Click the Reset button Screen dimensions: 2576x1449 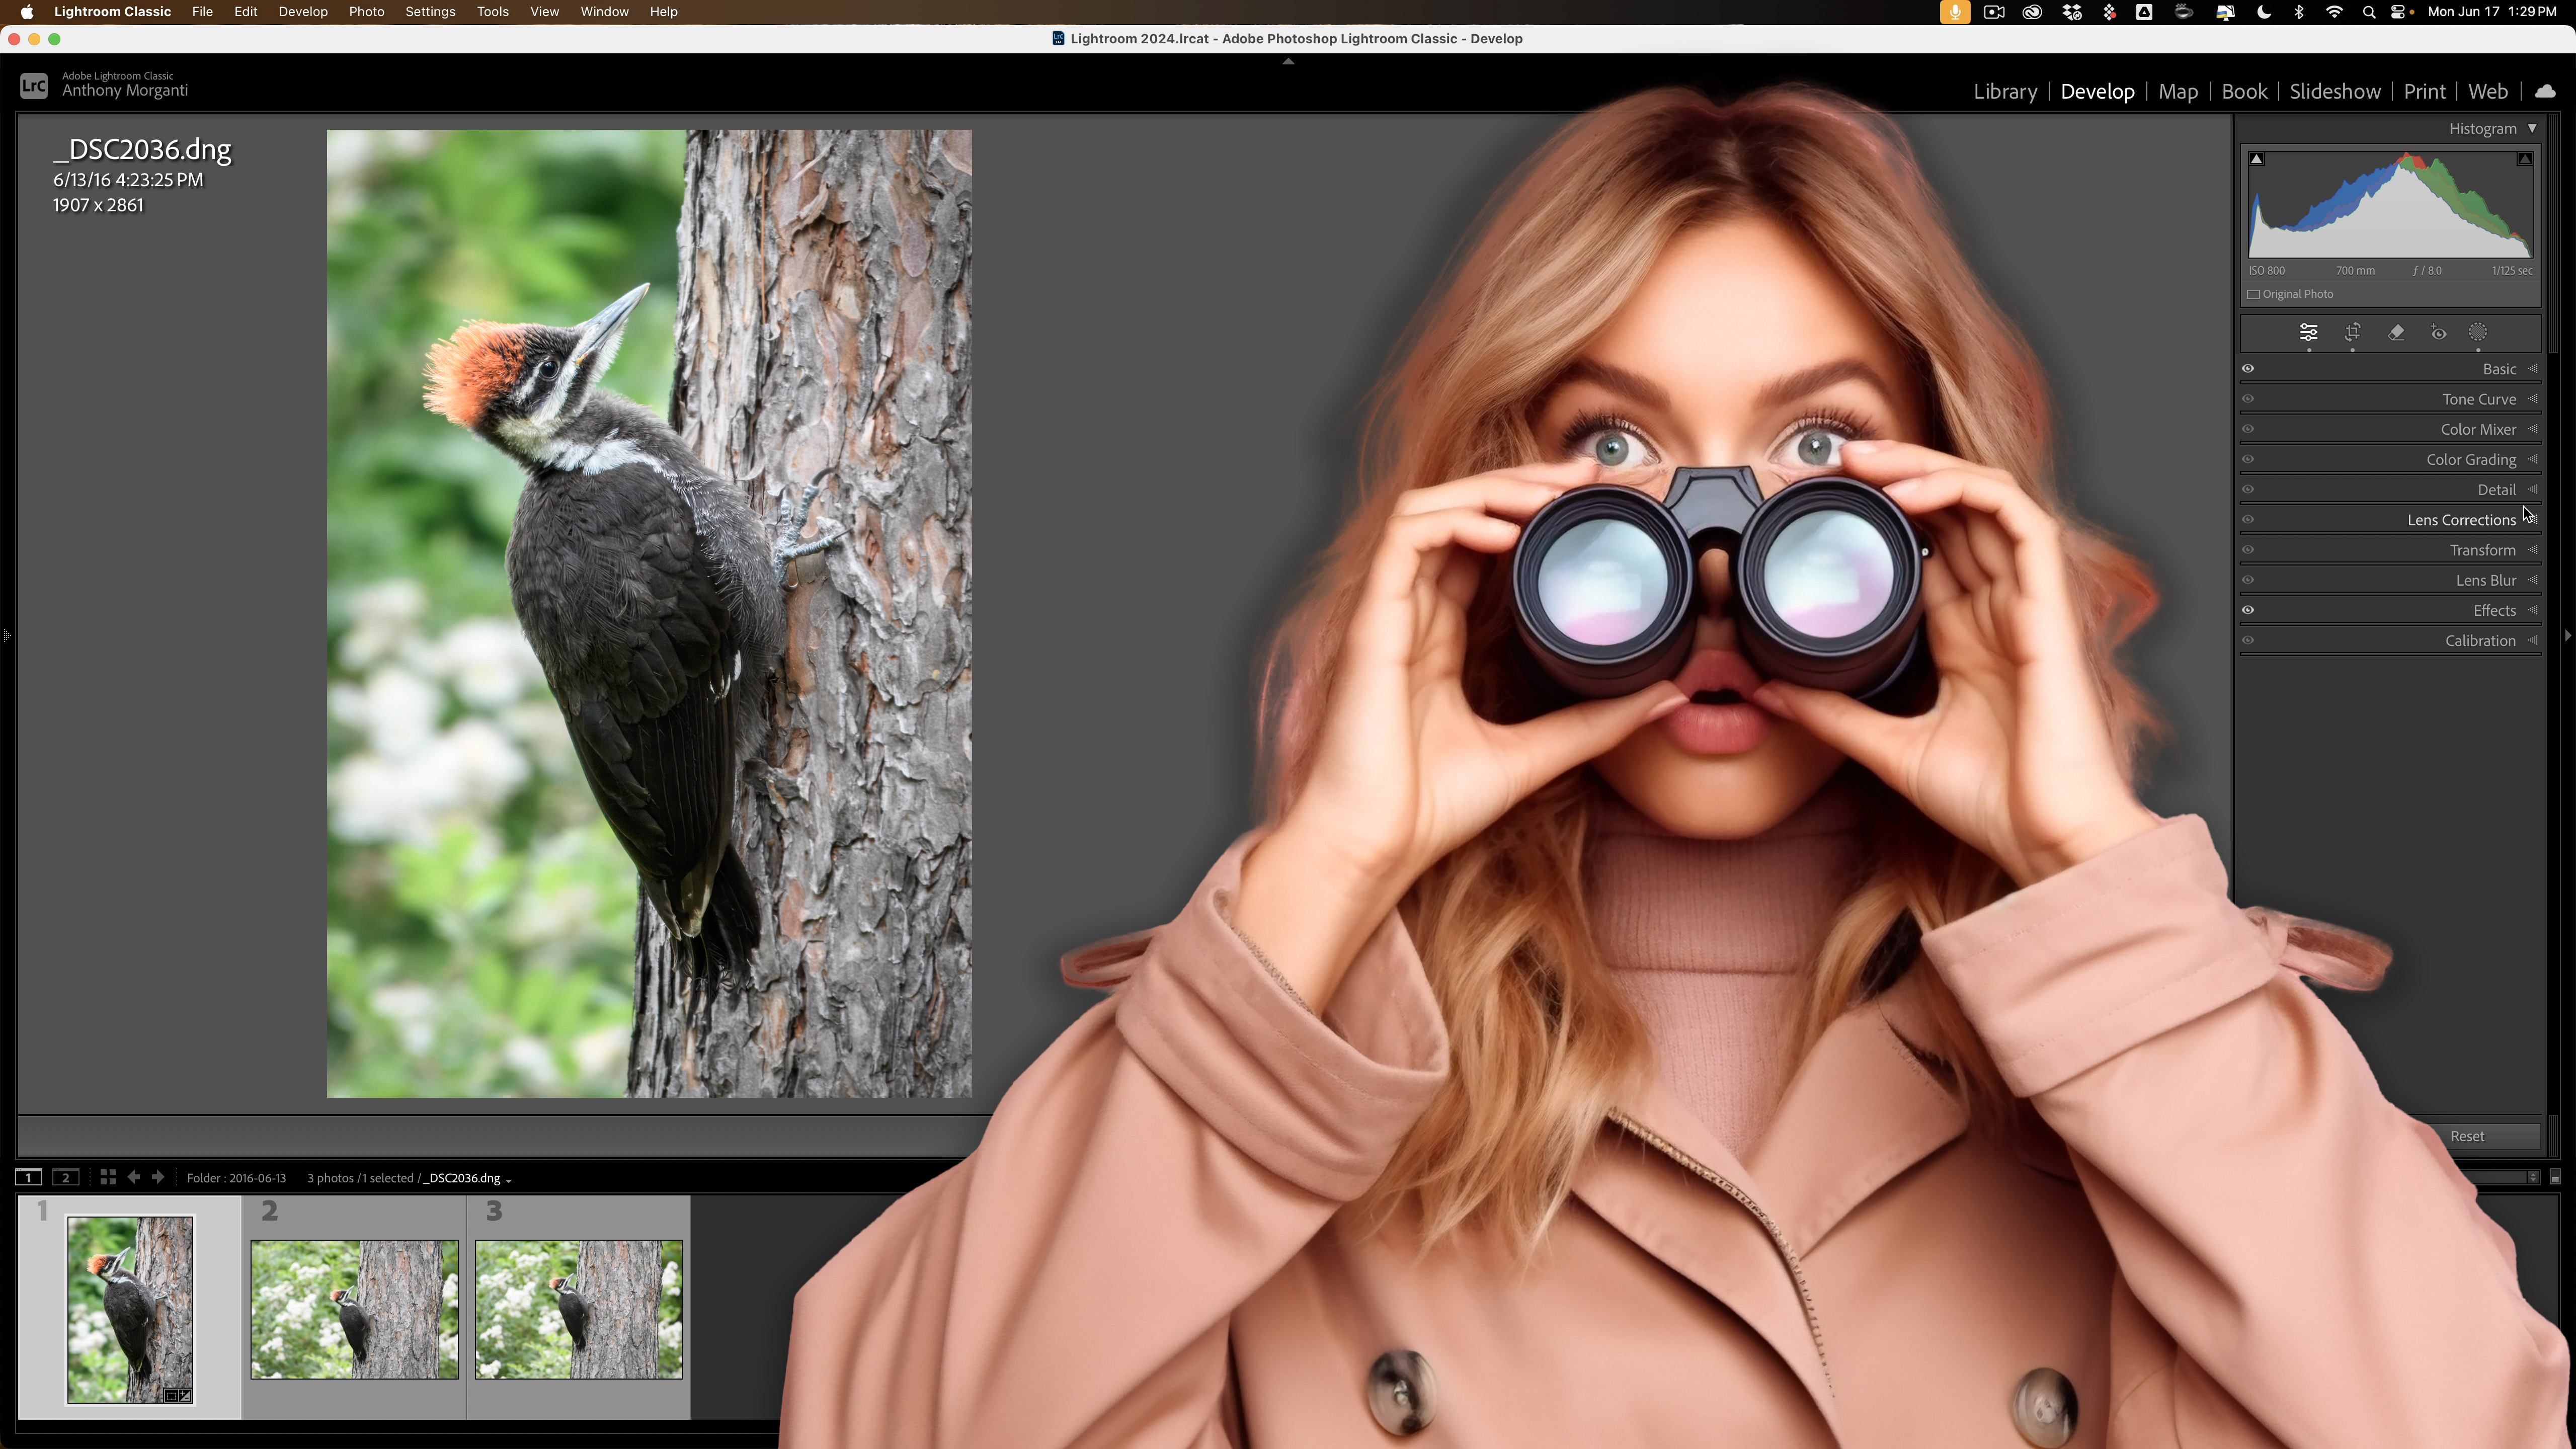pyautogui.click(x=2467, y=1136)
